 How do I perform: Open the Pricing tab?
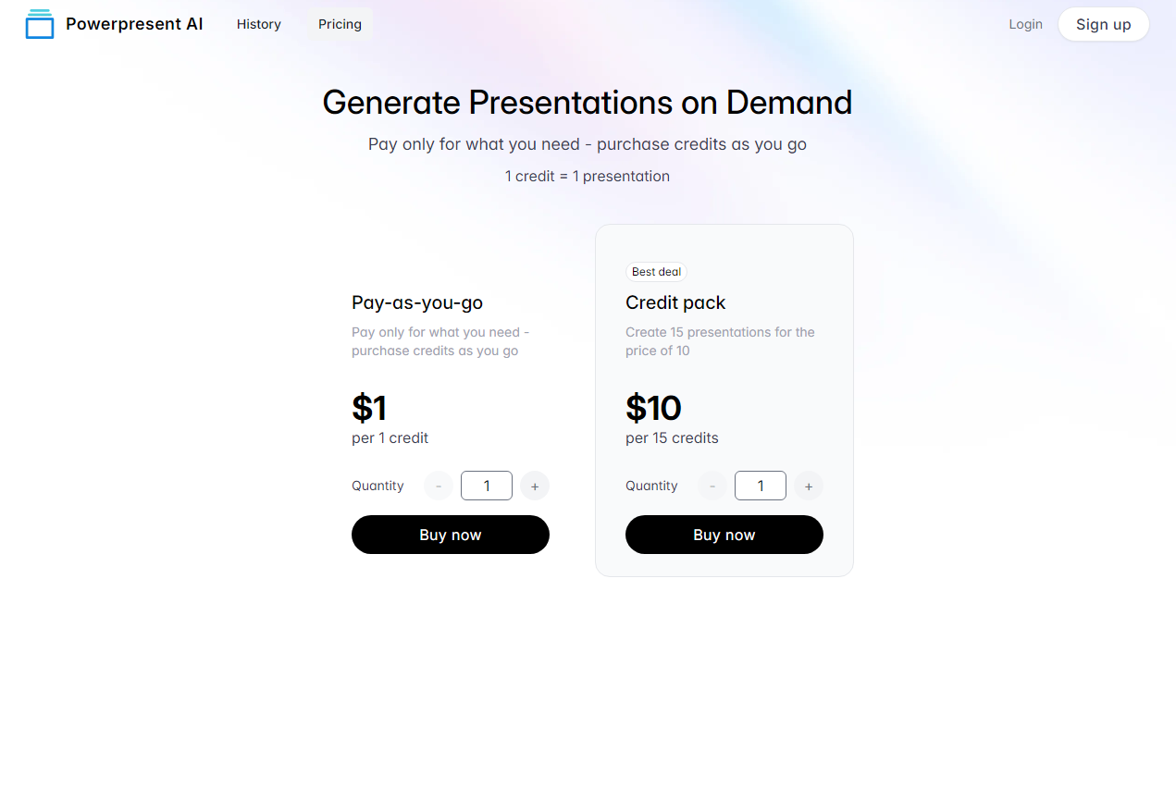(x=340, y=24)
